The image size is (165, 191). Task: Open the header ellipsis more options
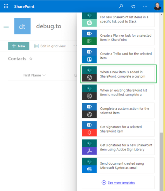point(145,6)
